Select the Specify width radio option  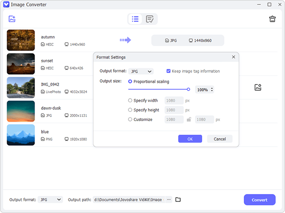click(x=130, y=101)
